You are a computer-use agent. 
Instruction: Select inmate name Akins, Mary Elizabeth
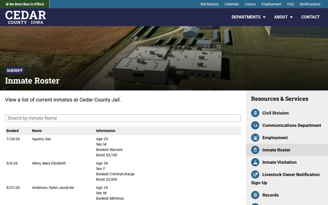pyautogui.click(x=49, y=163)
